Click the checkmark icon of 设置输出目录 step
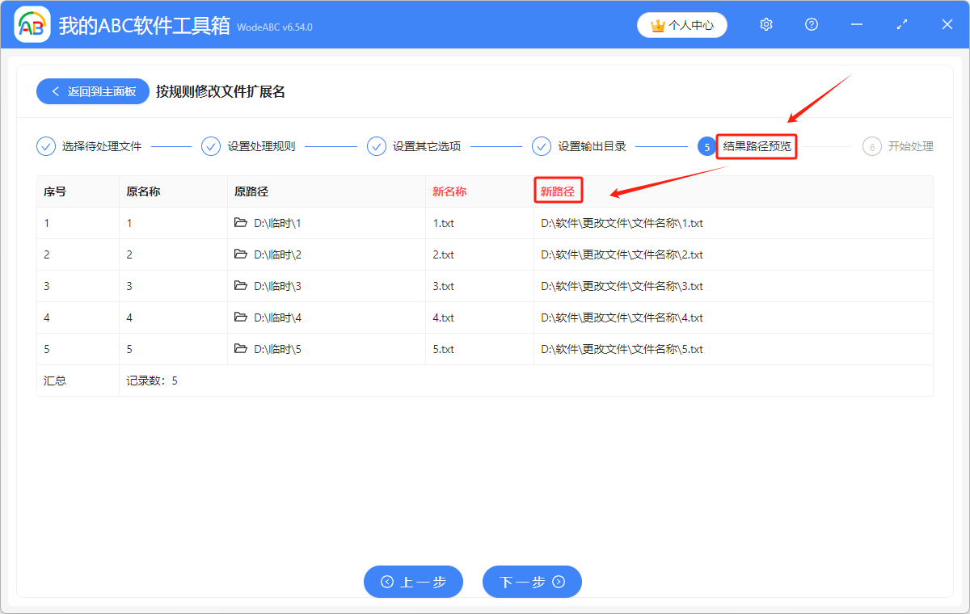Viewport: 970px width, 614px height. (541, 146)
